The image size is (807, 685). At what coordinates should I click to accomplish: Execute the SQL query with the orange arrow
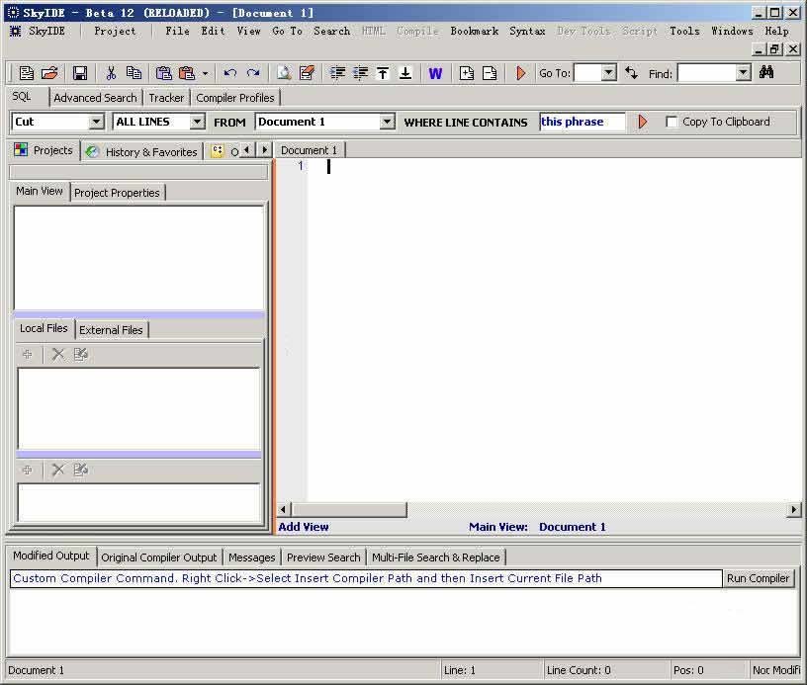coord(643,122)
